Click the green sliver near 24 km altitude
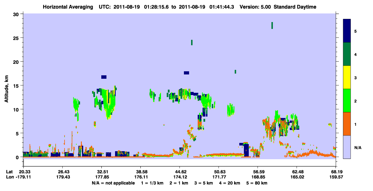The height and width of the screenshot is (191, 373). (x=192, y=42)
